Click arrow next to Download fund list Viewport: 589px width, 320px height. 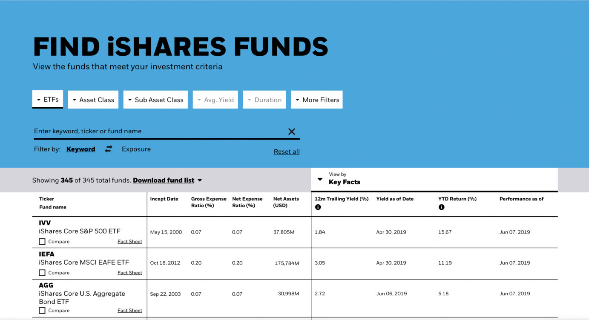[200, 180]
